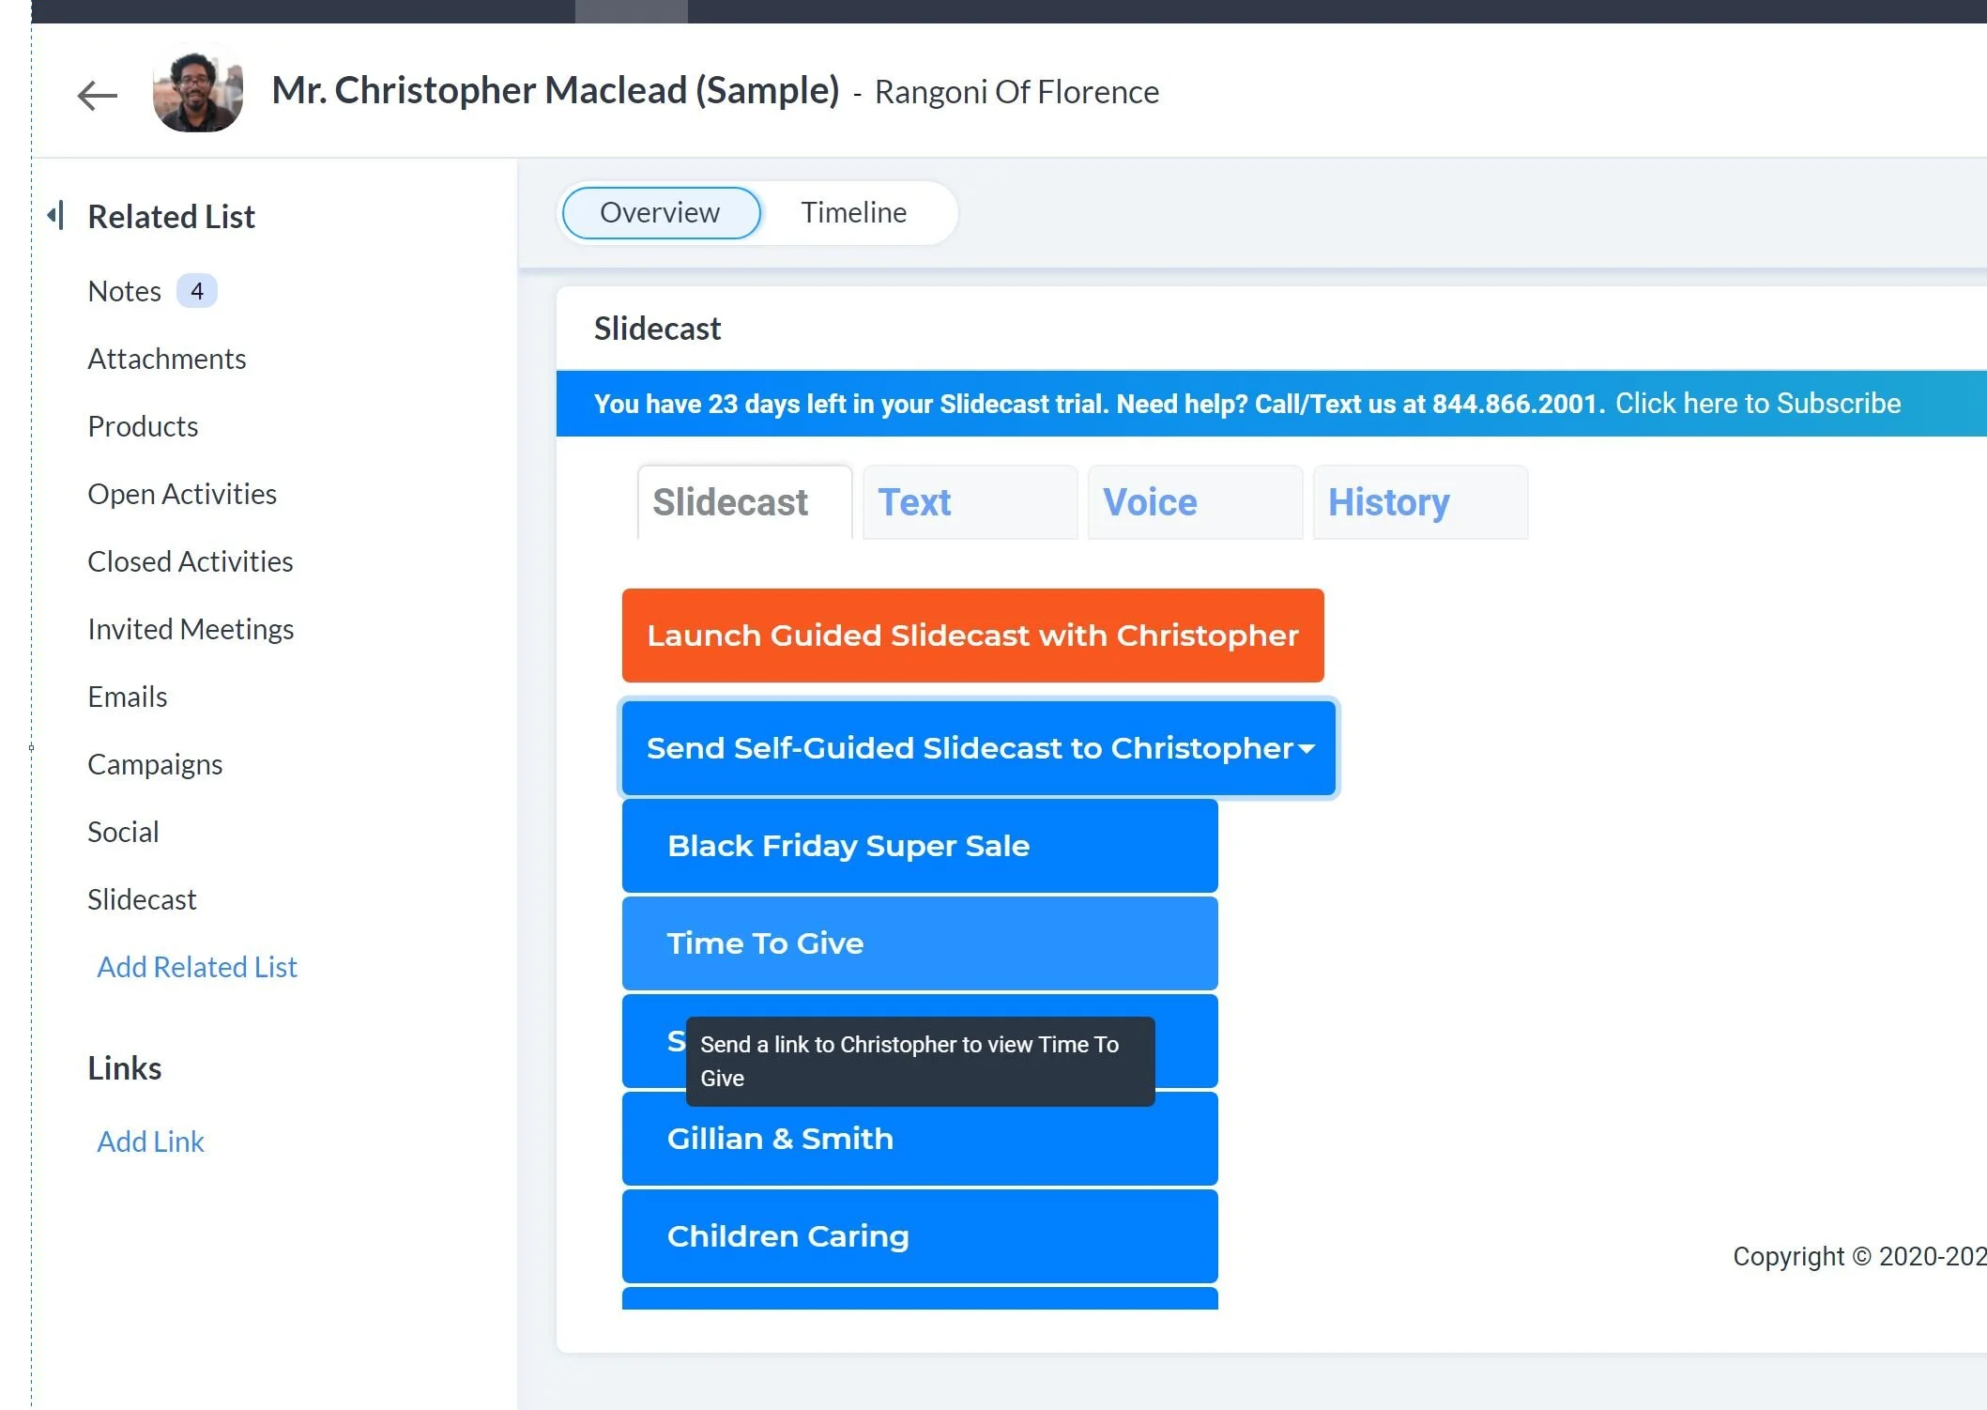Image resolution: width=1987 pixels, height=1410 pixels.
Task: Go to Invited Meetings list
Action: pyautogui.click(x=191, y=629)
